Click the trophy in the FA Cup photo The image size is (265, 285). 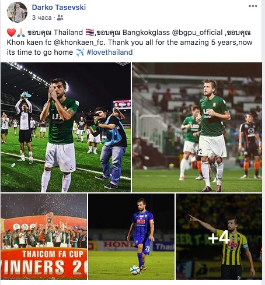(50, 218)
